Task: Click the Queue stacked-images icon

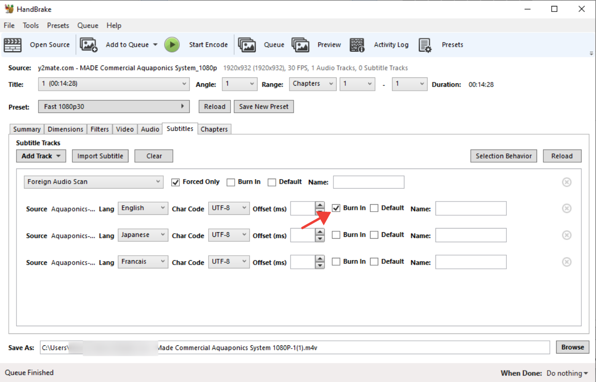Action: [x=247, y=45]
